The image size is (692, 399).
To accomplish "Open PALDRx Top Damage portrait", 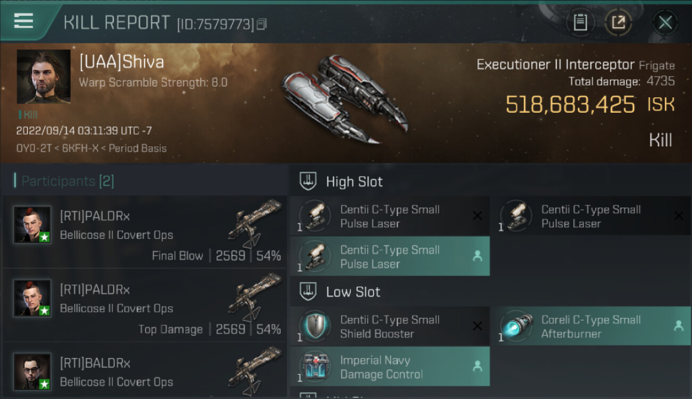I will pos(32,298).
